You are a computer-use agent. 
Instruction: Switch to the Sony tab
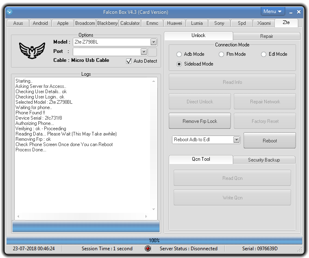tap(219, 23)
